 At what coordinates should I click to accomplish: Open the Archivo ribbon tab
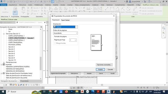pyautogui.click(x=3, y=5)
